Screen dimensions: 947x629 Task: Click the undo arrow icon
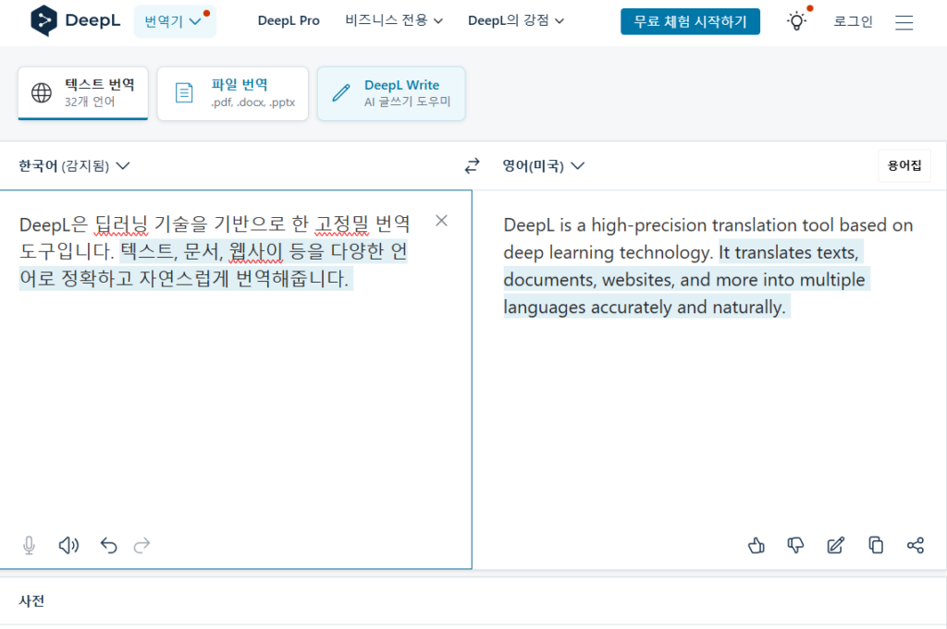pos(109,545)
